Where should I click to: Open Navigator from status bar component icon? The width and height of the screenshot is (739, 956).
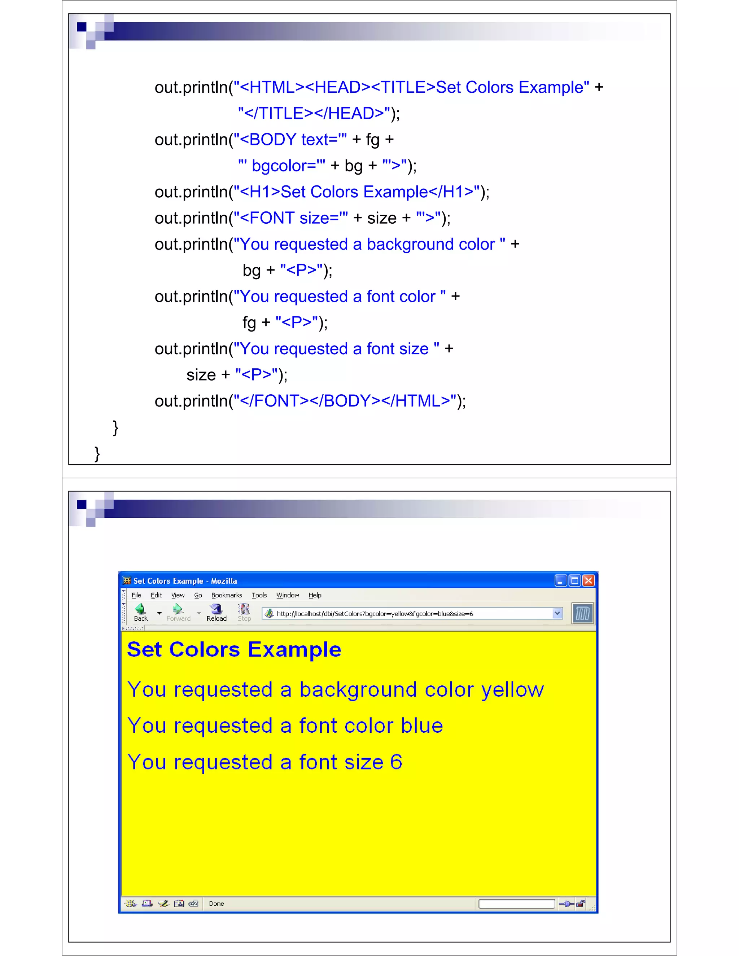click(130, 903)
